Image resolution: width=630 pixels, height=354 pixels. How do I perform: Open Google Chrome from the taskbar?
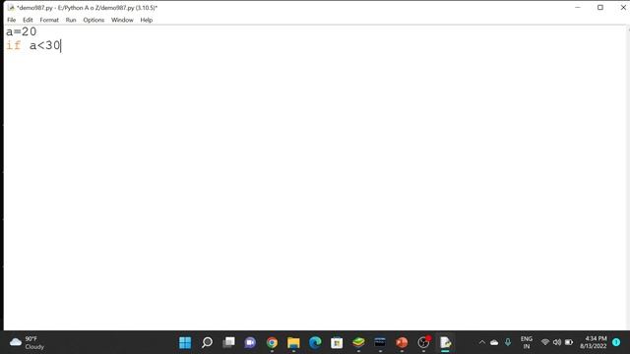[x=272, y=342]
